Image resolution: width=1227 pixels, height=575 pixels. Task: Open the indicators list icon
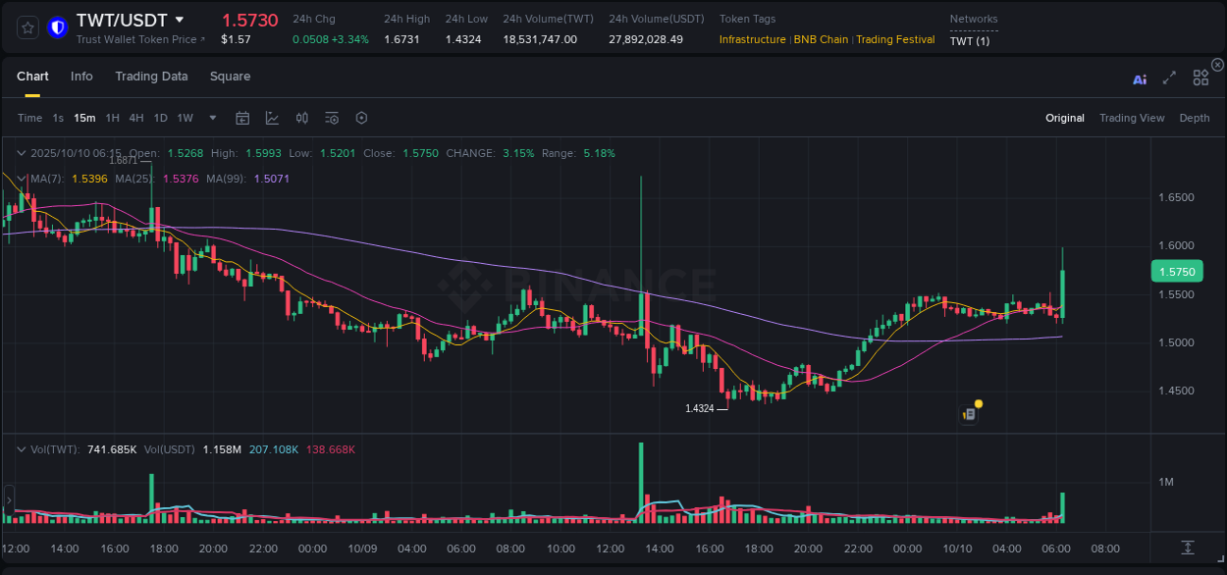pyautogui.click(x=332, y=118)
